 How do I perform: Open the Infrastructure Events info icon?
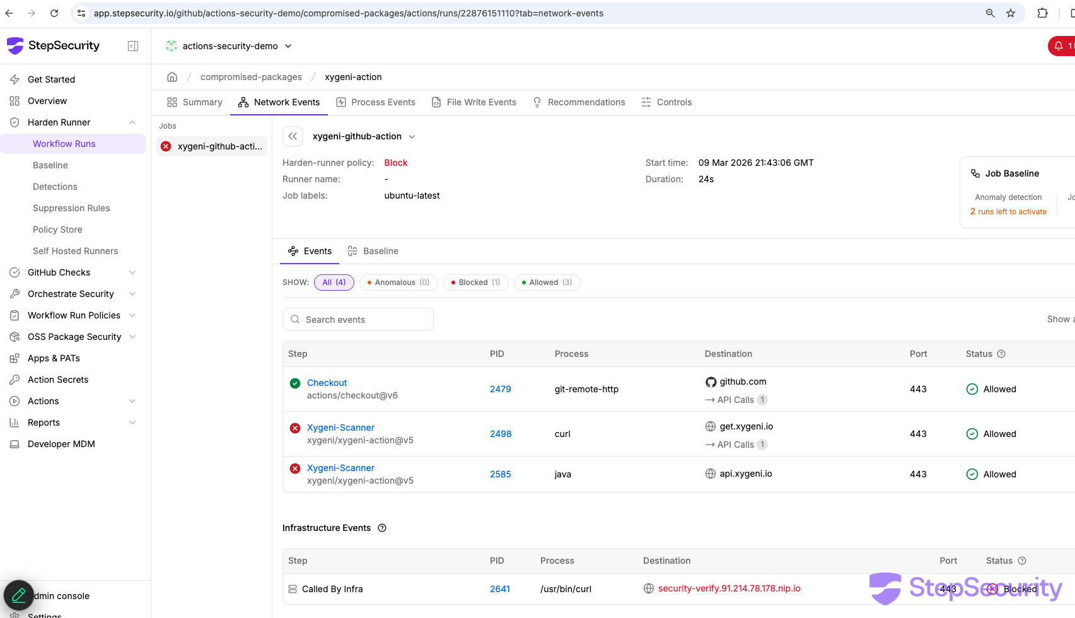pyautogui.click(x=382, y=528)
